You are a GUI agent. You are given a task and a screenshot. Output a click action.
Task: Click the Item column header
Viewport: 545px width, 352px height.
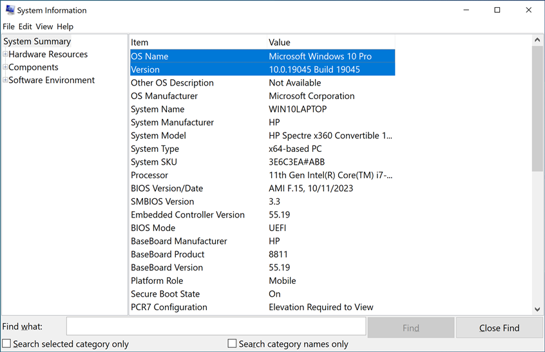(x=198, y=42)
